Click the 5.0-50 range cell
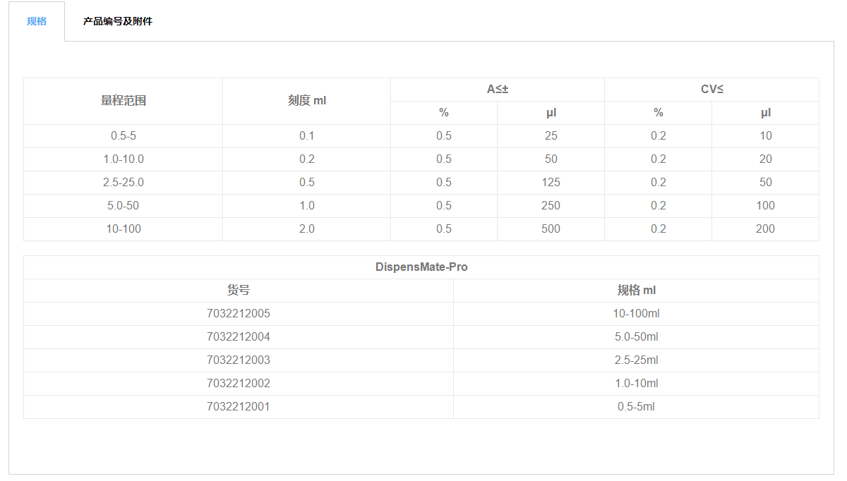The width and height of the screenshot is (847, 481). tap(124, 205)
